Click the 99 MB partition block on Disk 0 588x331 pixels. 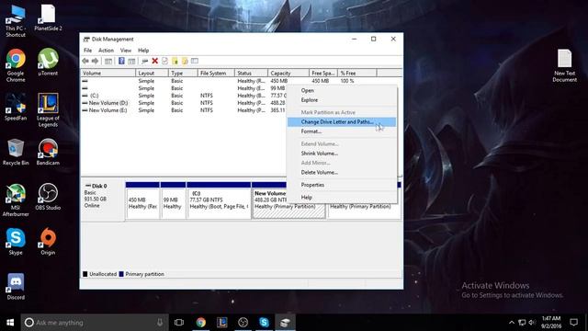[x=173, y=200]
